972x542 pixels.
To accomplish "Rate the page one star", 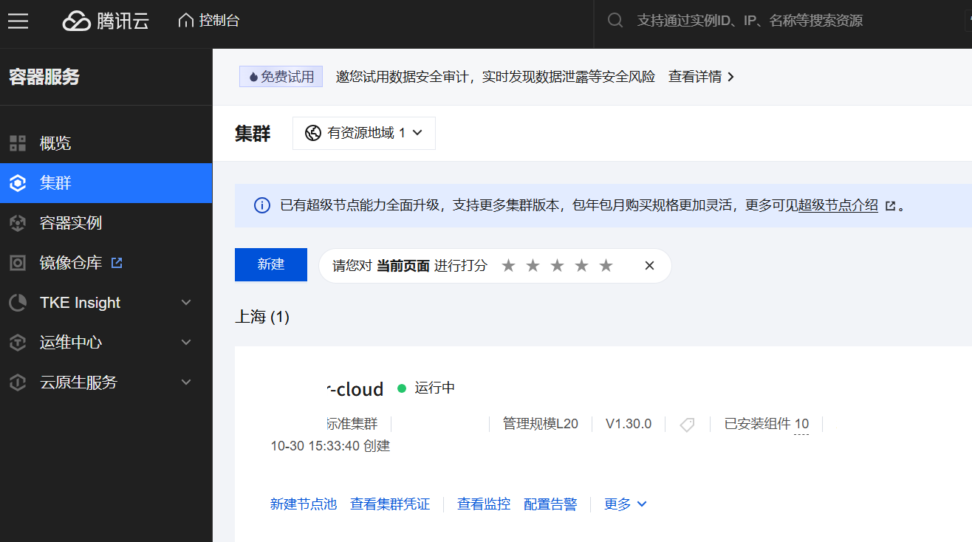I will (508, 266).
